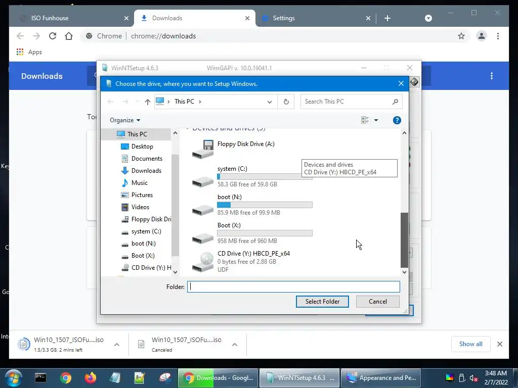Select Music in the navigation pane
Screen dimensions: 518x388
coord(139,183)
